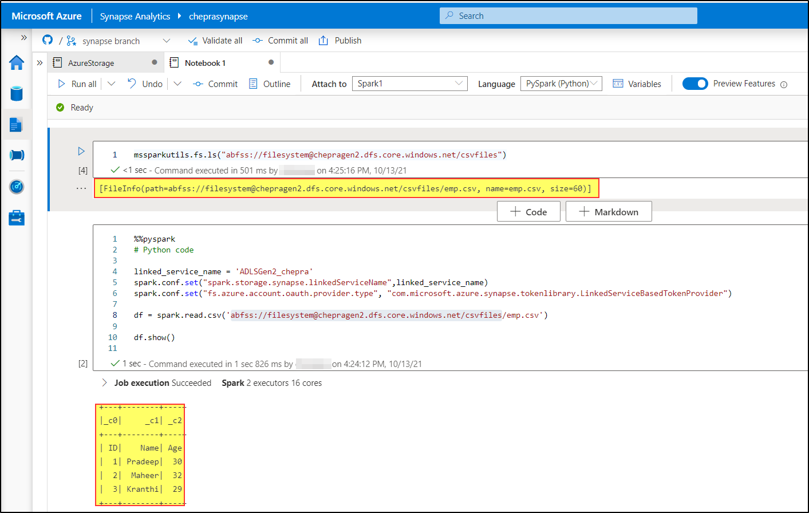Open the Home hub icon
The height and width of the screenshot is (513, 809).
[17, 62]
